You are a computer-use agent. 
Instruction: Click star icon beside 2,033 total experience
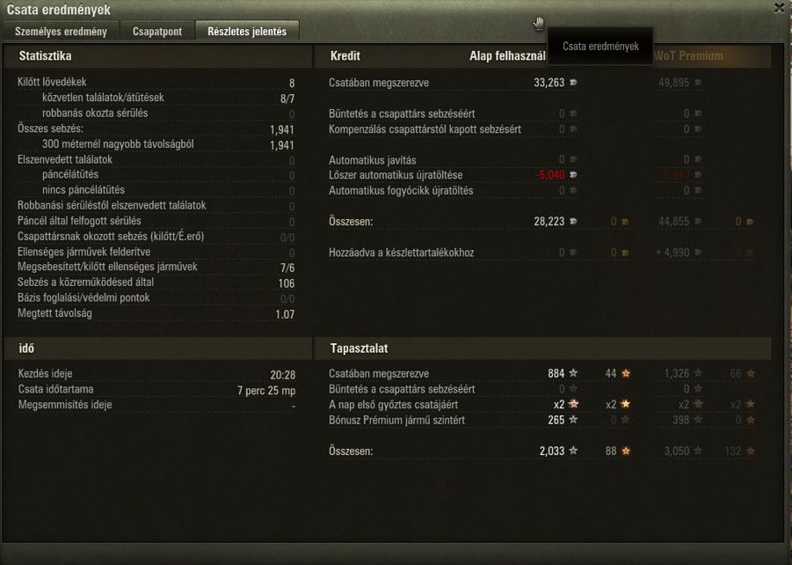(573, 451)
